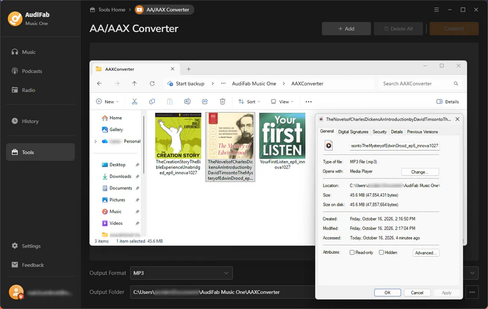
Task: Expand the Personal OneDrive tree node
Action: tap(96, 141)
